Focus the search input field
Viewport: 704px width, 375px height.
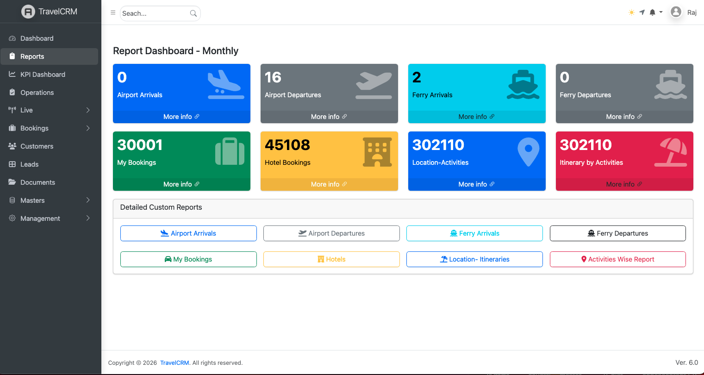156,13
